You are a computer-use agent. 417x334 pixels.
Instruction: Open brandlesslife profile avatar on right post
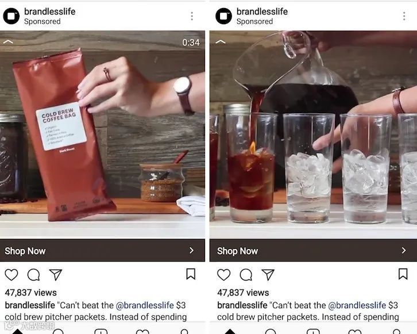coord(223,16)
